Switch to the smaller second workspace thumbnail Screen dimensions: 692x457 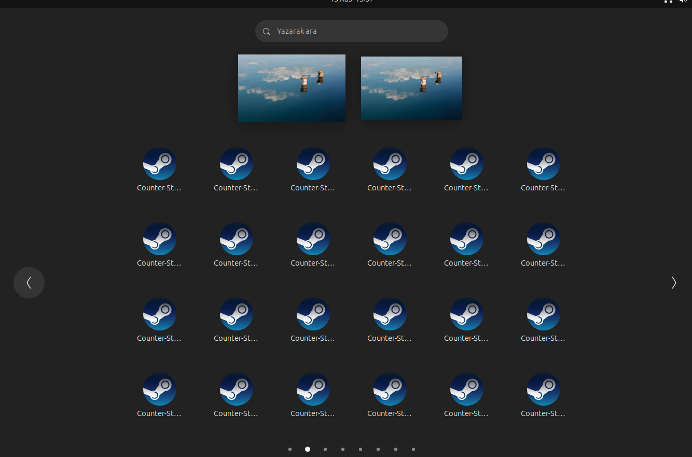pyautogui.click(x=411, y=88)
